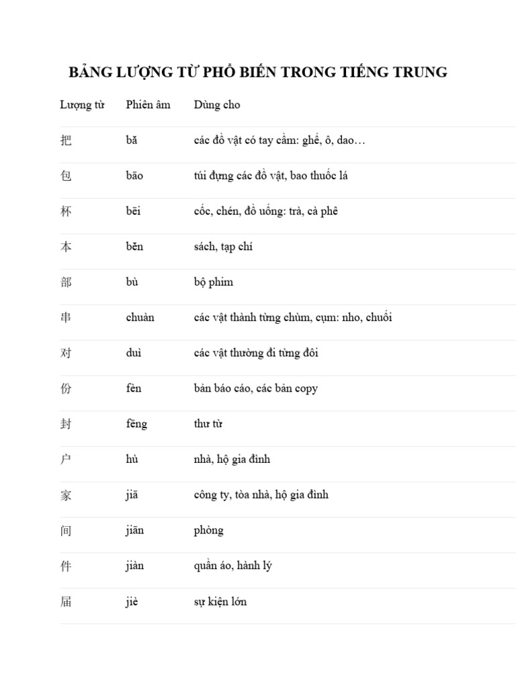Click the "Dùng cho" column header
Viewport: 516px width, 688px height.
point(217,105)
